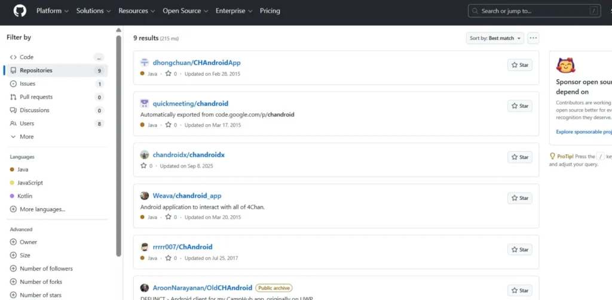The width and height of the screenshot is (612, 300).
Task: Add the Size advanced filter
Action: tap(57, 255)
